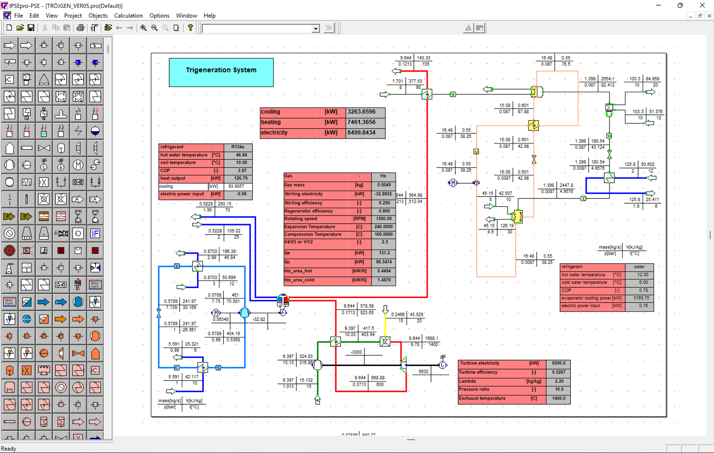
Task: Click the Turbine electricity value '6500.0'
Action: [558, 363]
